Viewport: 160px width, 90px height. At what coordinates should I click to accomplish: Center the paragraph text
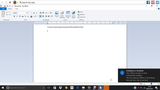click(x=43, y=16)
